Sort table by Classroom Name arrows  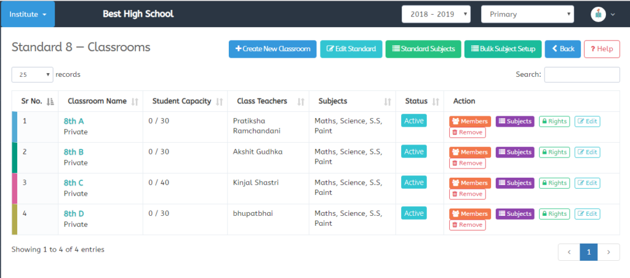click(x=135, y=101)
